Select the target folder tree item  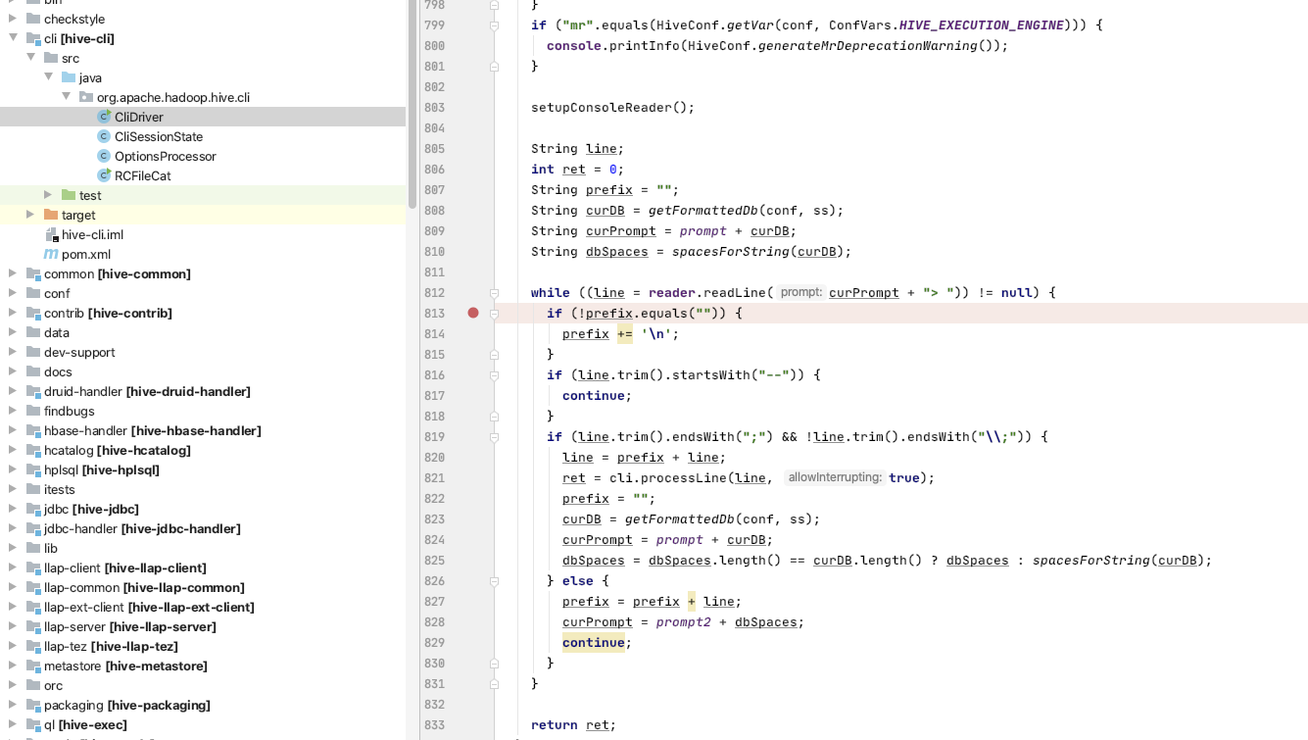(x=76, y=215)
